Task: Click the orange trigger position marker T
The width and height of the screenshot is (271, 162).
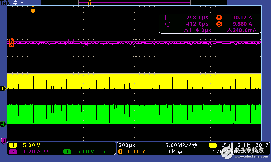Action: tap(33, 10)
